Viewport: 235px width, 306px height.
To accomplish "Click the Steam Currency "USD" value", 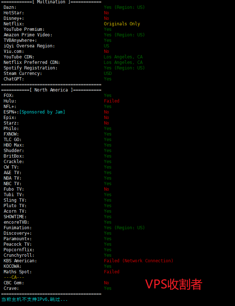I will click(108, 73).
